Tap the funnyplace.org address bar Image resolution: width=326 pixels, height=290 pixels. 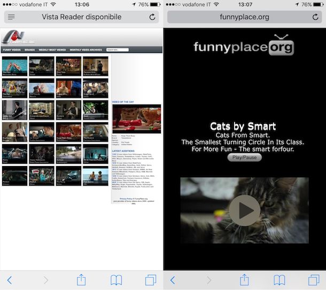[x=245, y=17]
